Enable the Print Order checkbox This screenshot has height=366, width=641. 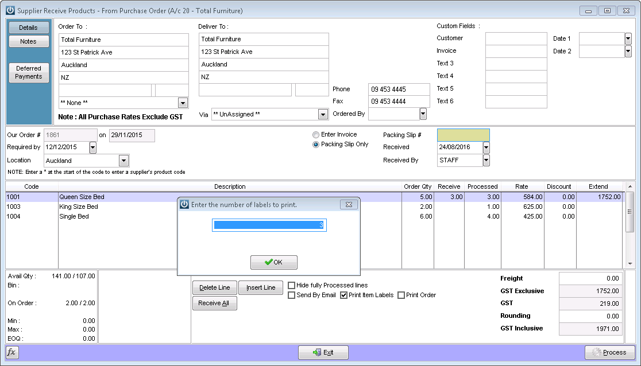click(x=401, y=295)
